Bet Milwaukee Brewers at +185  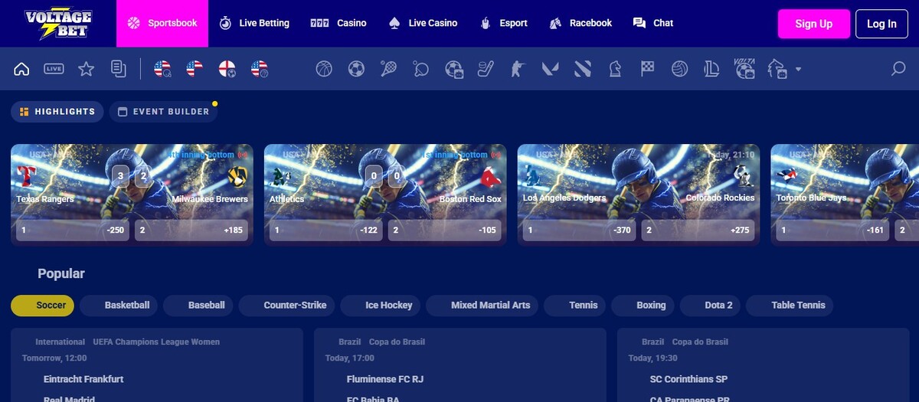coord(191,230)
